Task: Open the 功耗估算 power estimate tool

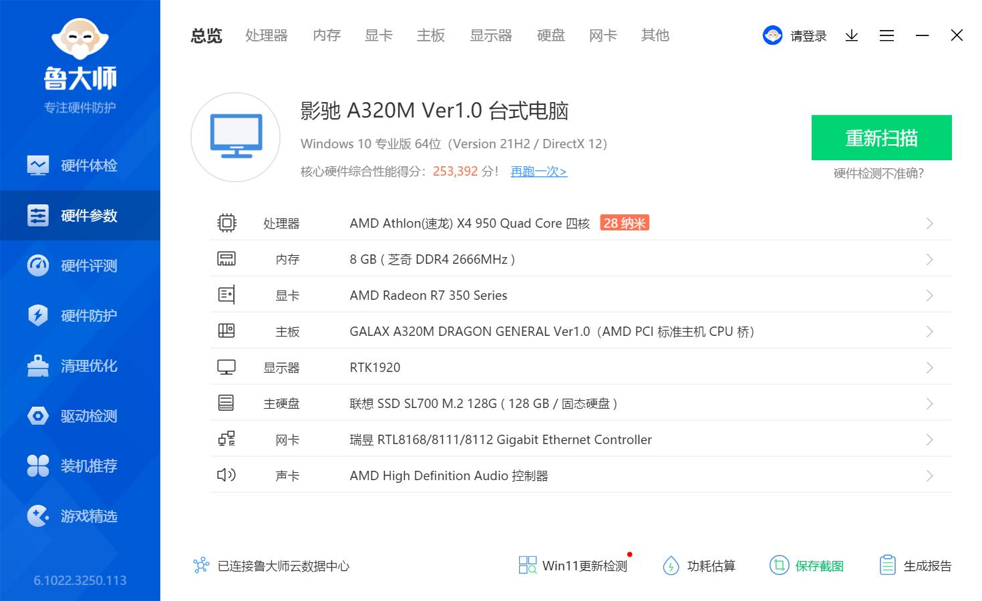Action: coord(699,565)
